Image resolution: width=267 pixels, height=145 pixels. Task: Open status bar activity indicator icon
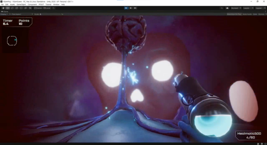[x=265, y=144]
